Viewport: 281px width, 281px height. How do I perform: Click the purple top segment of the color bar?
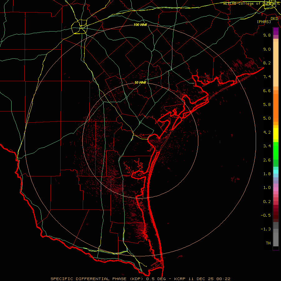coord(276,32)
